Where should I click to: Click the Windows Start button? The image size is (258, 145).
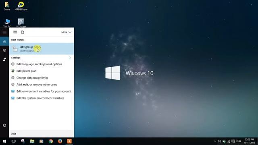tap(4, 141)
